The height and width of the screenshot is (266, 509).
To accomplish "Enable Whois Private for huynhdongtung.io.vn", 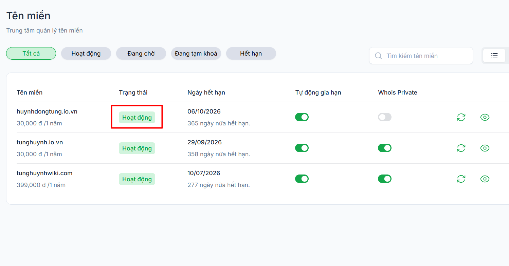I will click(x=385, y=117).
